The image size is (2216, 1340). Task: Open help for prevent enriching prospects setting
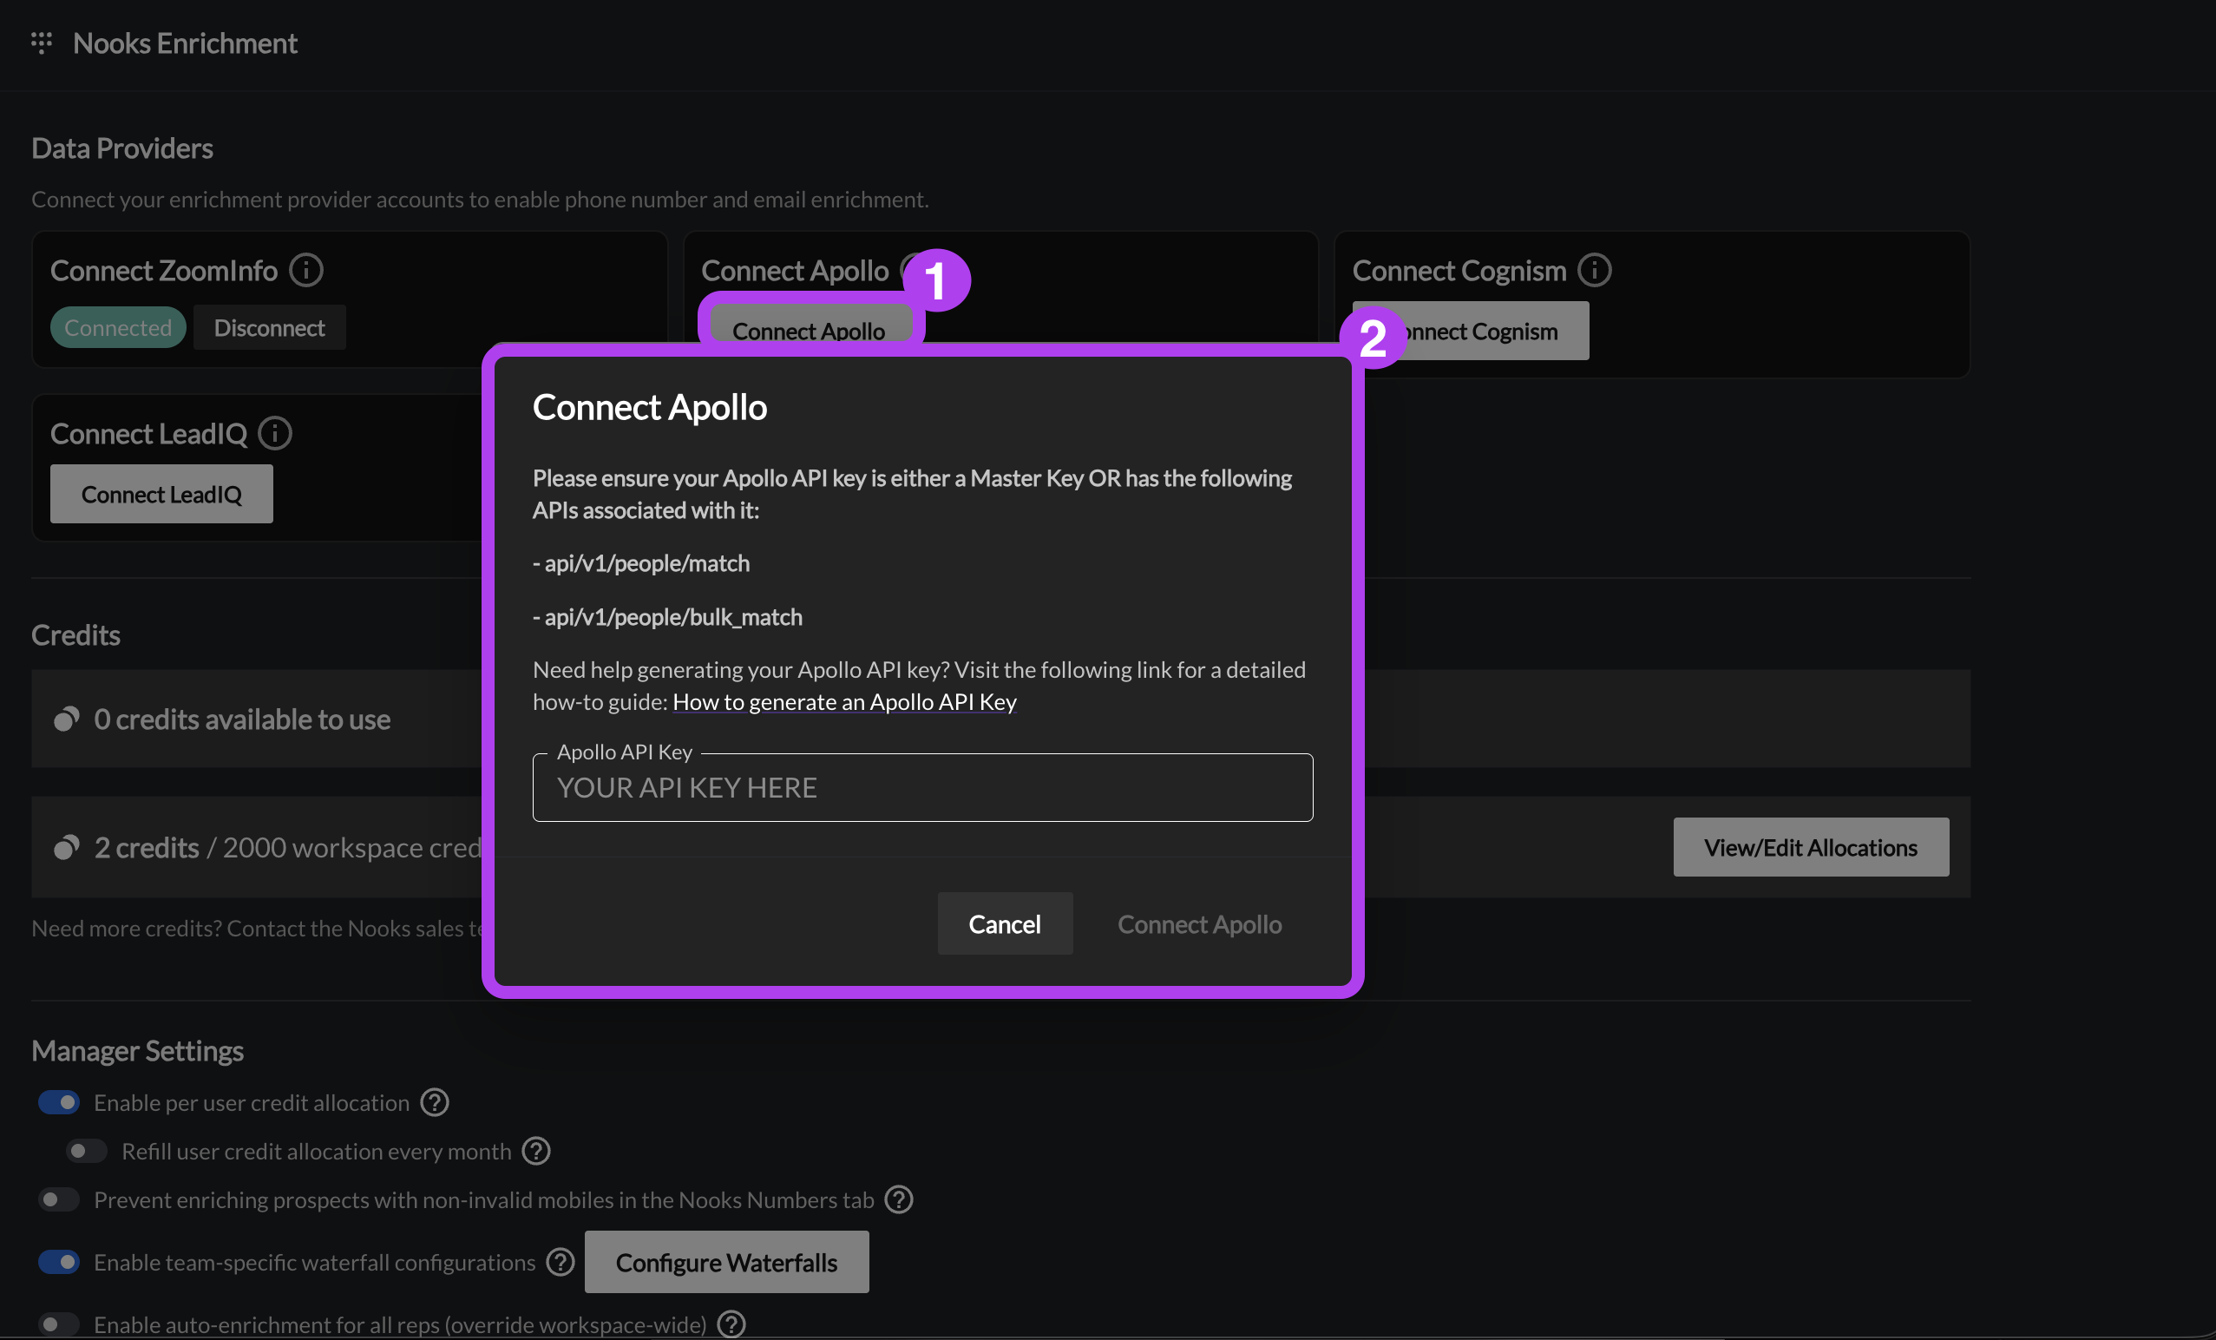[x=900, y=1199]
